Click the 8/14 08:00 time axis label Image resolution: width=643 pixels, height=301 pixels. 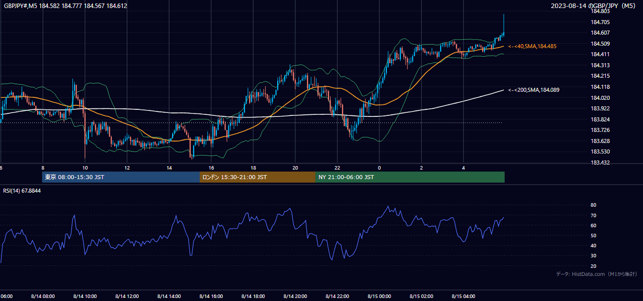pyautogui.click(x=43, y=296)
